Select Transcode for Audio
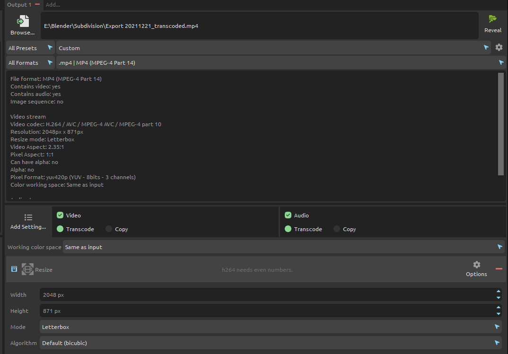 pyautogui.click(x=288, y=229)
